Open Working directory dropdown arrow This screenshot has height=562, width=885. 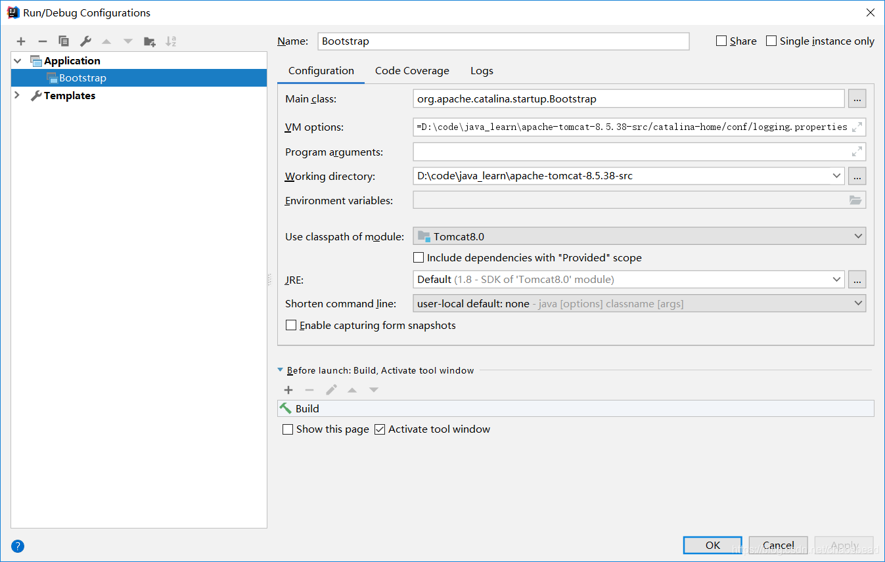pyautogui.click(x=836, y=176)
